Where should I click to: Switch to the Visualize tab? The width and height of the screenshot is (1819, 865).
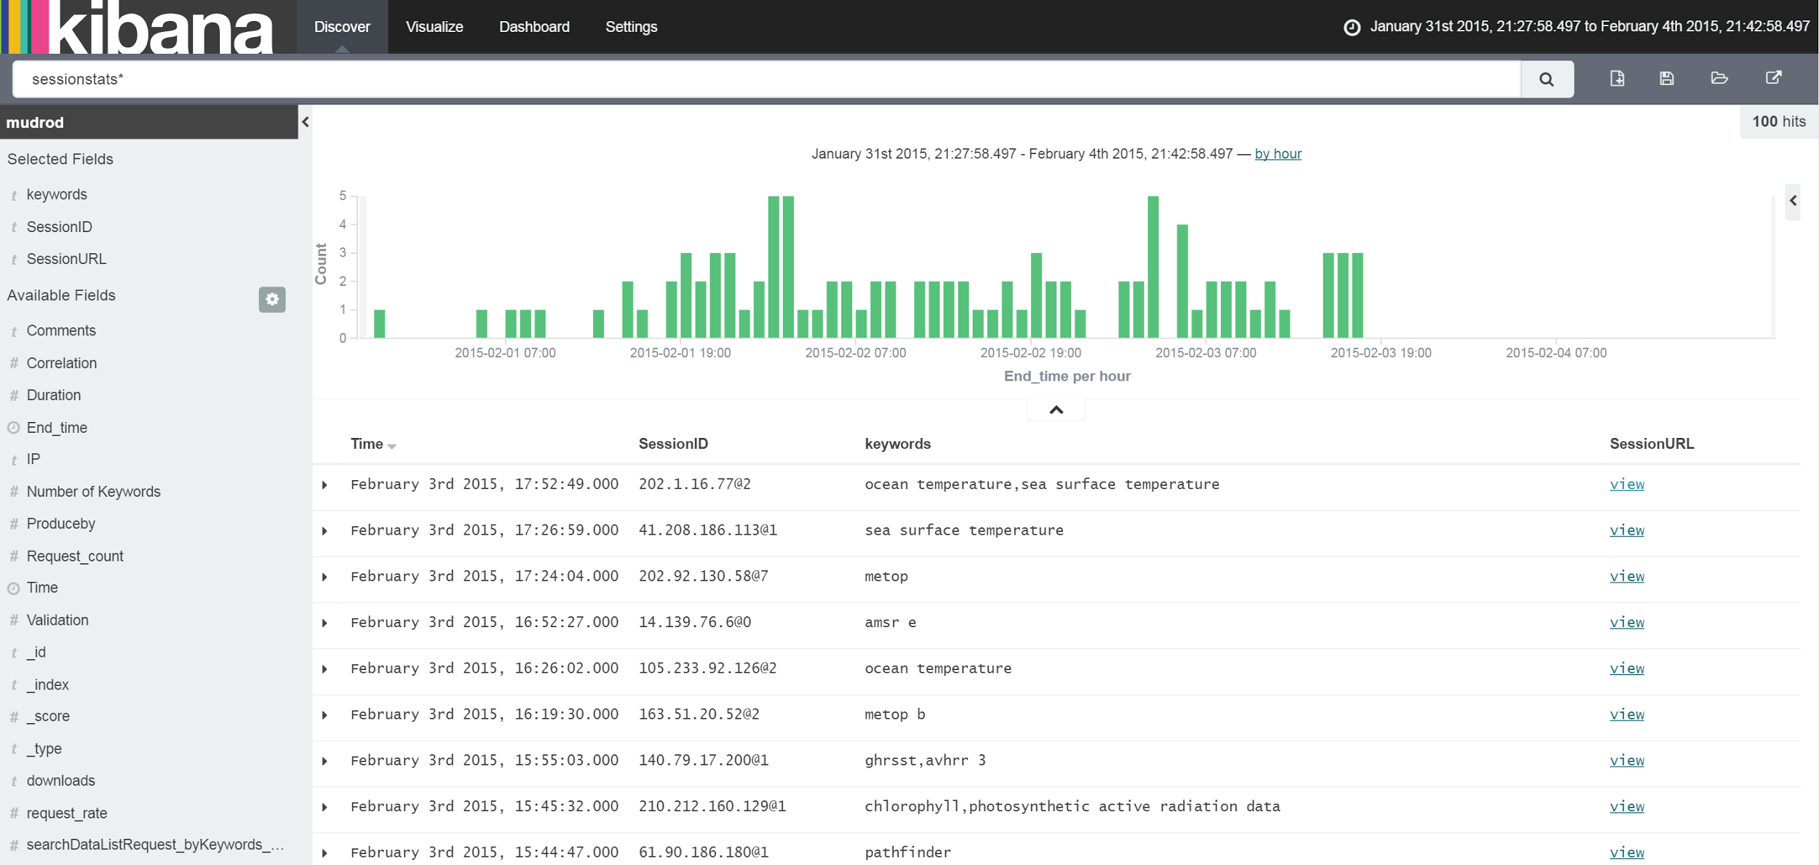tap(434, 27)
